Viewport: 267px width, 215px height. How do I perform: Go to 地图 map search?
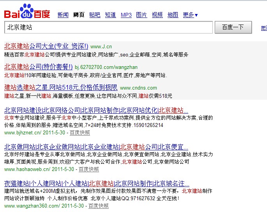pyautogui.click(x=173, y=15)
